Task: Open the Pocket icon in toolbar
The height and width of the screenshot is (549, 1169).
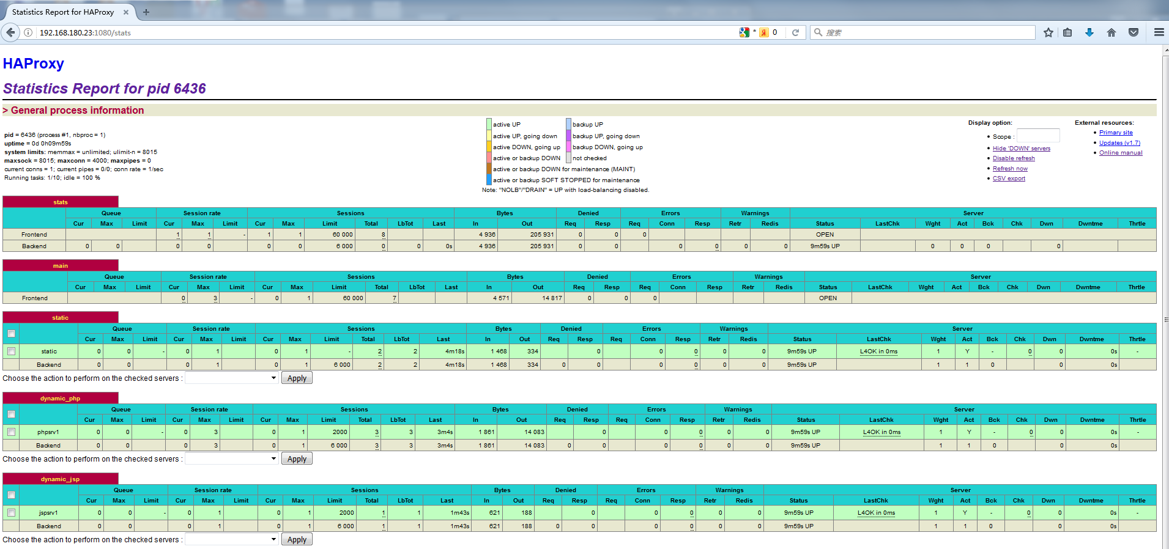Action: tap(1134, 32)
